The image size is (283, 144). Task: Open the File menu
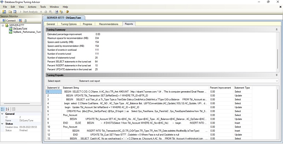[5, 7]
